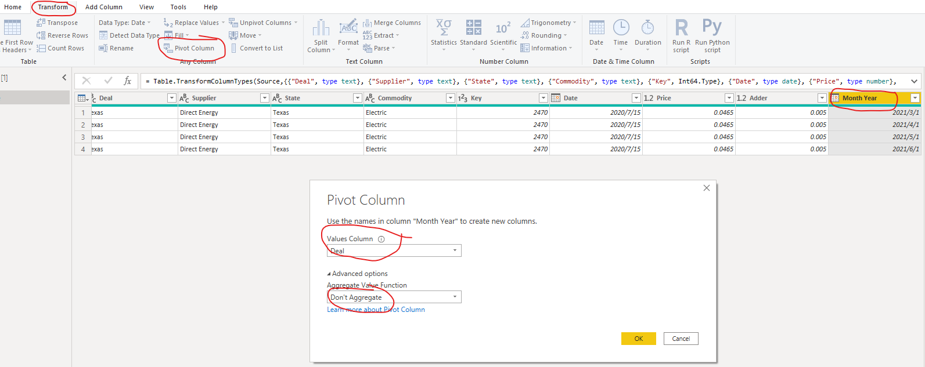Click OK in Pivot Column dialog
Image resolution: width=925 pixels, height=367 pixels.
coord(639,339)
